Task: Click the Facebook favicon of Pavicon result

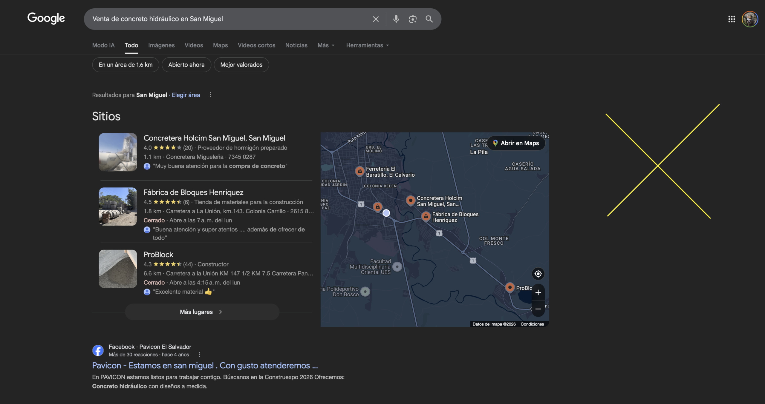Action: [98, 350]
